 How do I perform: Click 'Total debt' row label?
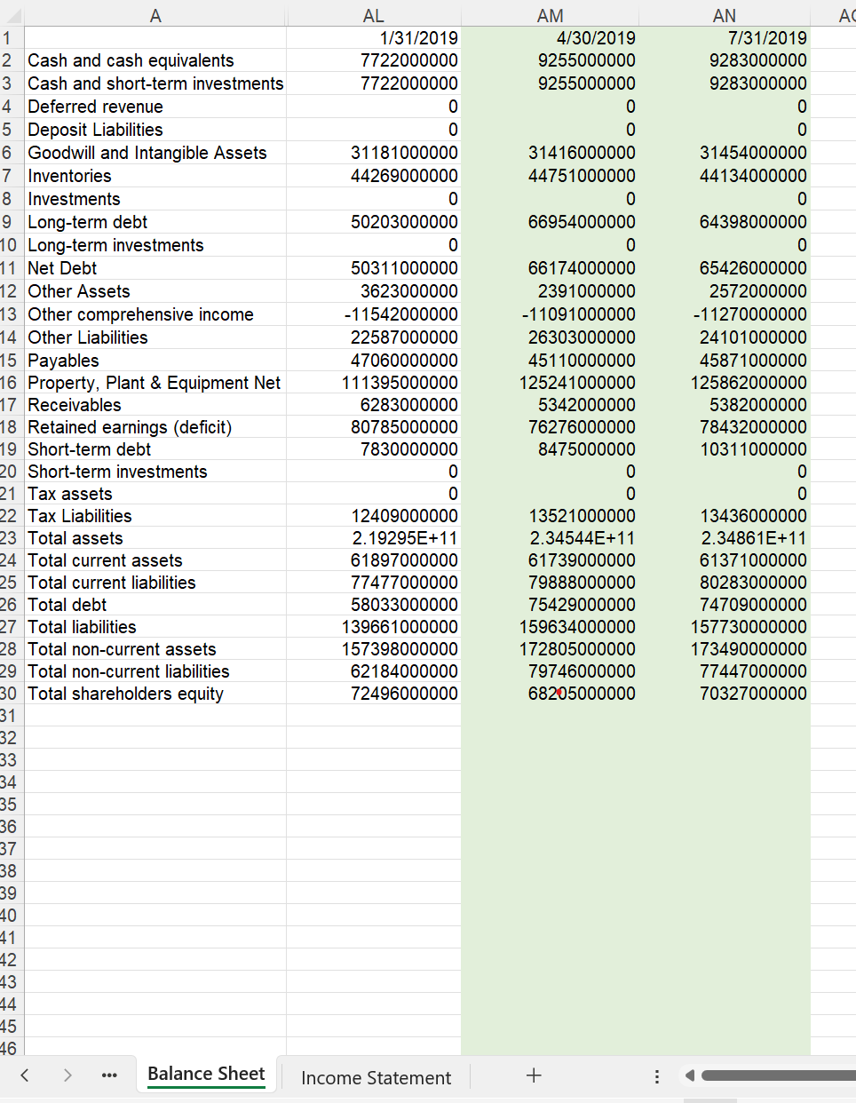[x=67, y=605]
